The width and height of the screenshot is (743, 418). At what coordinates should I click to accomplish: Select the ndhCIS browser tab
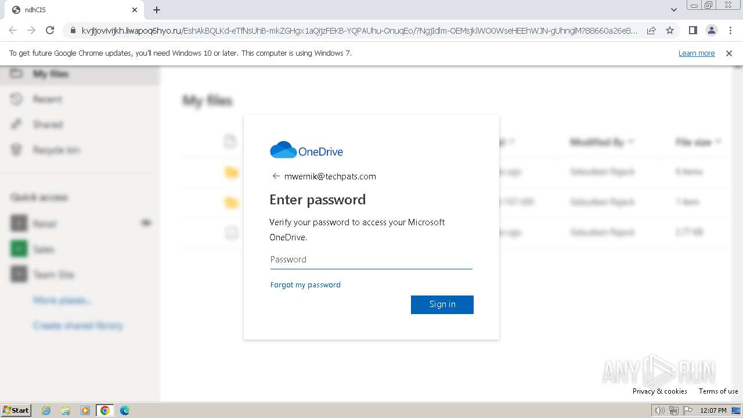pos(70,10)
